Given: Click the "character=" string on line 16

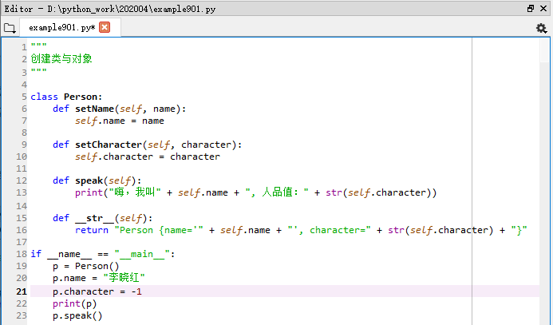Looking at the screenshot, I should (x=329, y=230).
